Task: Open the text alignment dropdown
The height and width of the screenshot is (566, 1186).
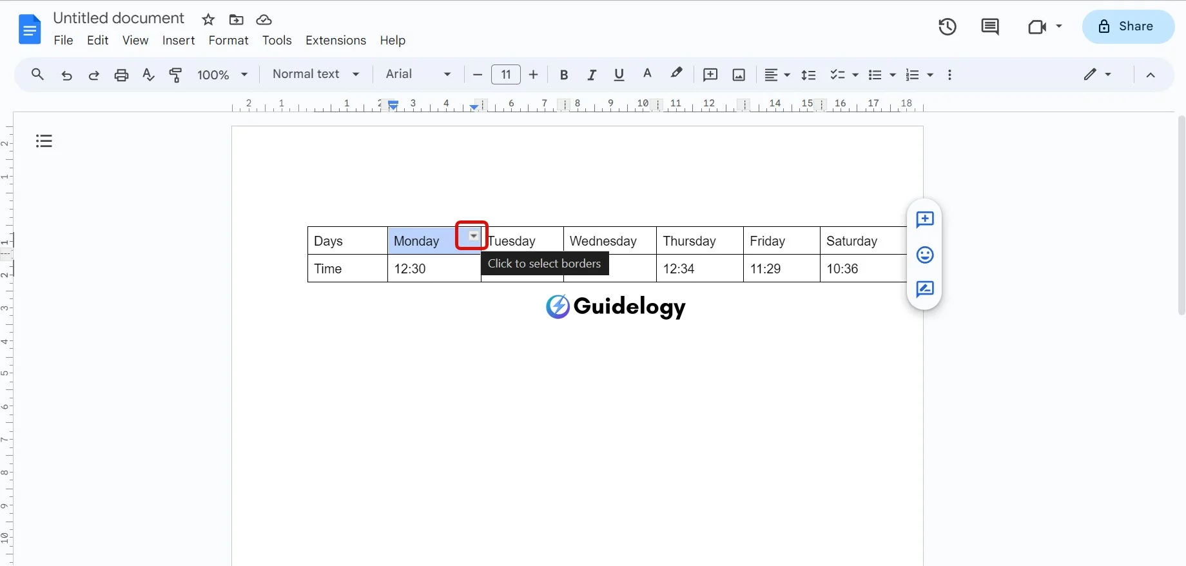Action: 777,75
